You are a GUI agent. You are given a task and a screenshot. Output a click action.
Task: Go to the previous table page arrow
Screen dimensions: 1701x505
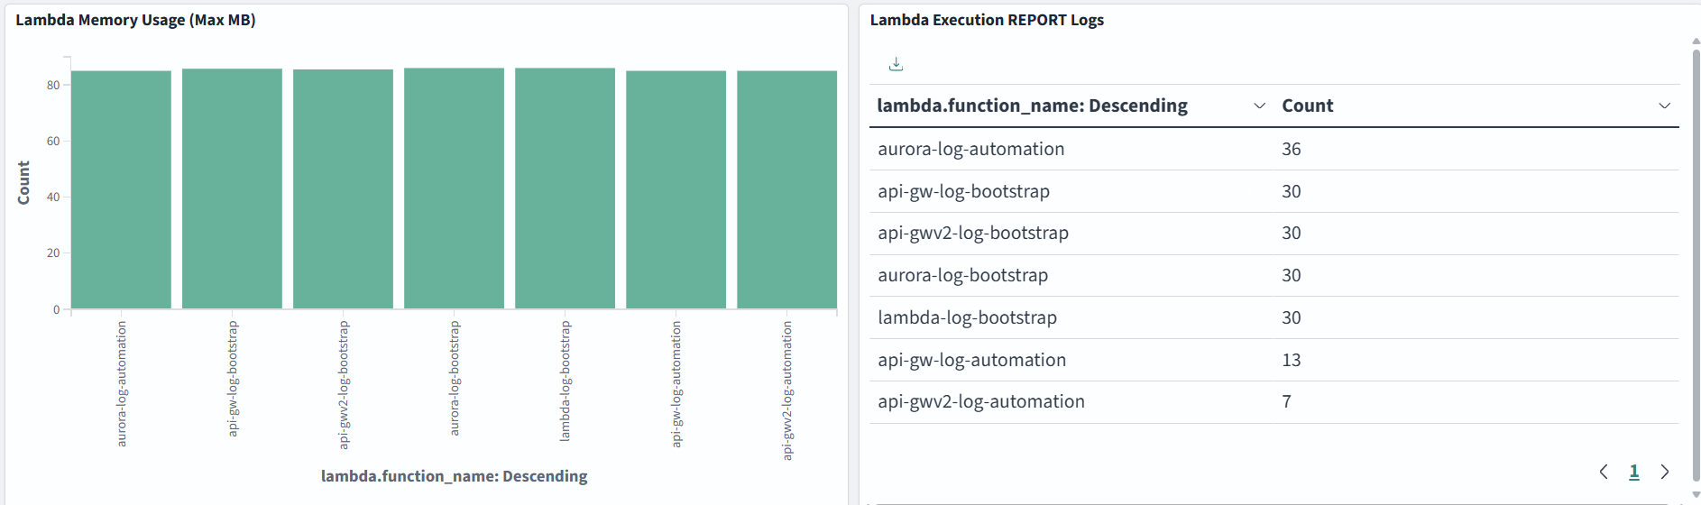click(1604, 472)
